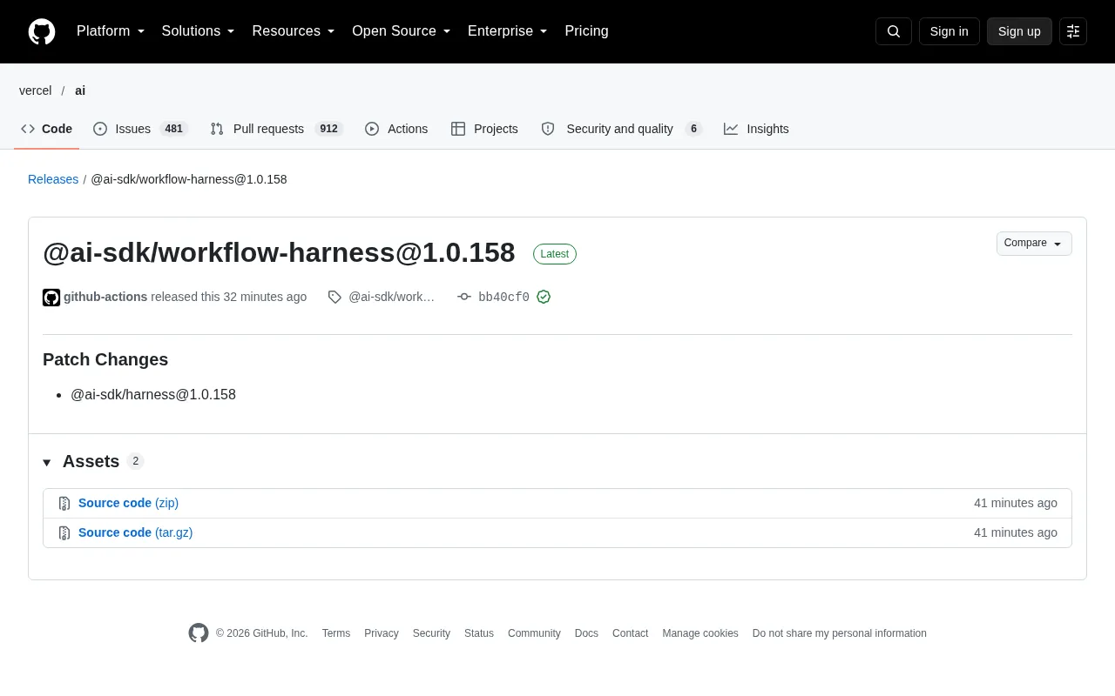Click the Sign in button

949,31
